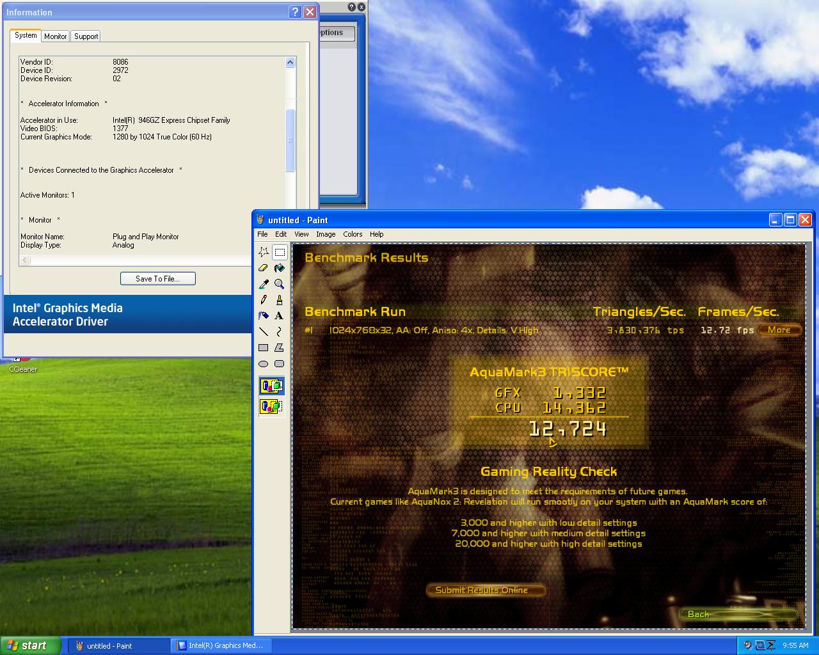Click the scroll left arrow in Information list
819x655 pixels.
point(26,260)
